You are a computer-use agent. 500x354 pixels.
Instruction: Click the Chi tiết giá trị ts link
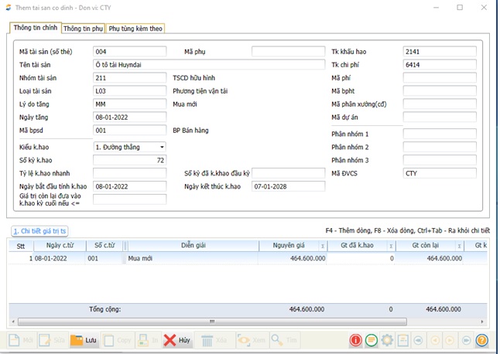click(x=40, y=230)
